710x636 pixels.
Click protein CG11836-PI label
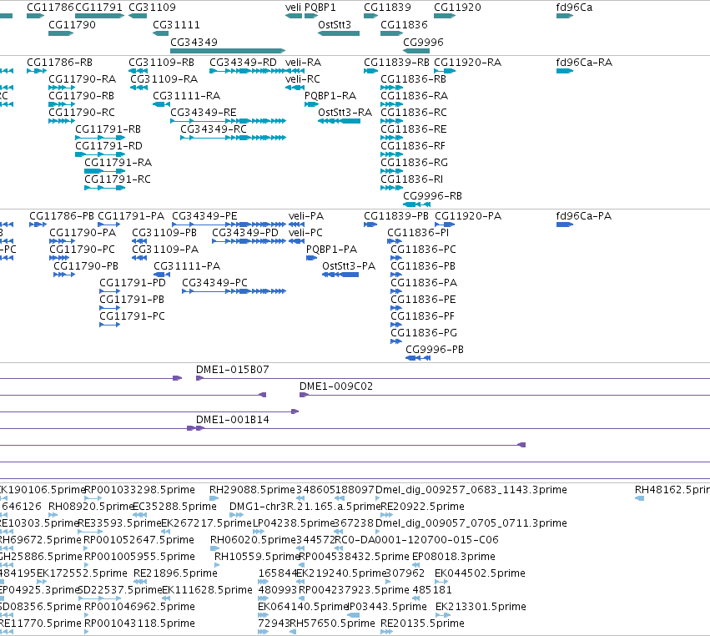point(418,232)
